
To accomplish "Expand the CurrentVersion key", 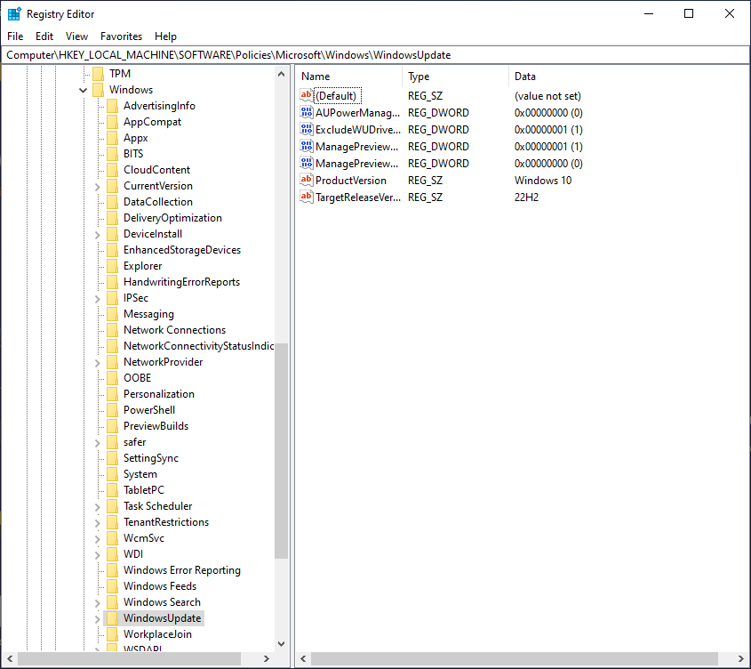I will 97,187.
